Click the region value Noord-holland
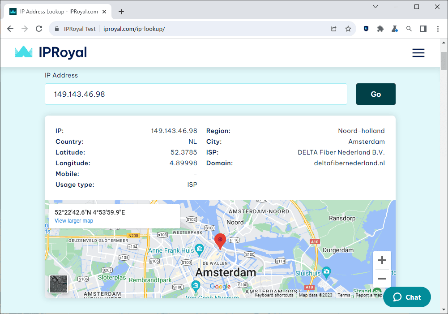Viewport: 448px width, 314px height. (362, 131)
